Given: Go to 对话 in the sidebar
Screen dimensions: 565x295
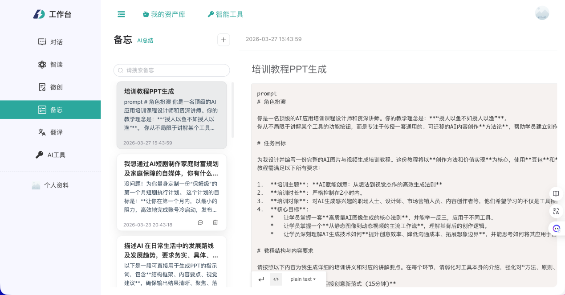Looking at the screenshot, I should click(50, 42).
